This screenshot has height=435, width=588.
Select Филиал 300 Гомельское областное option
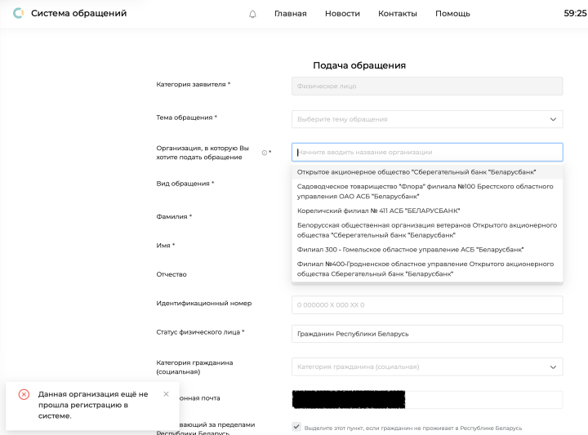click(x=427, y=250)
